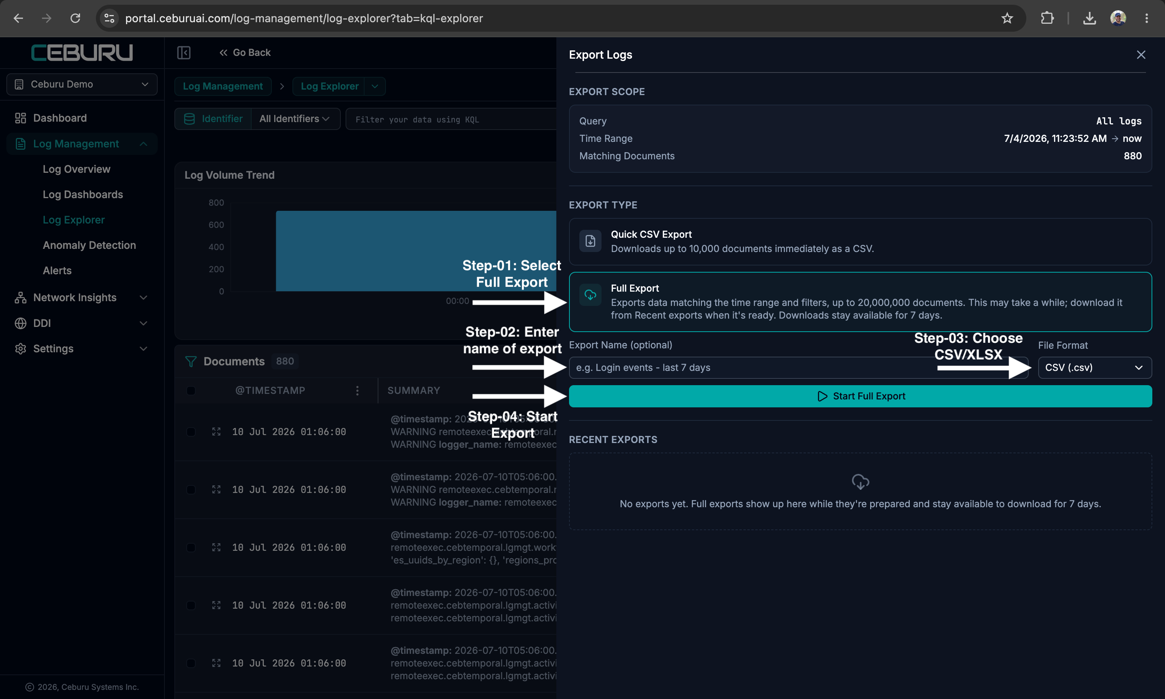Open Log Overview in the sidebar
Viewport: 1165px width, 699px height.
click(x=76, y=169)
